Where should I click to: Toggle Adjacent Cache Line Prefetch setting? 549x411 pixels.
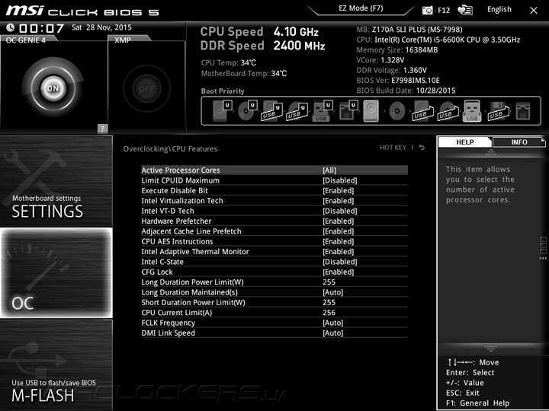click(x=274, y=231)
